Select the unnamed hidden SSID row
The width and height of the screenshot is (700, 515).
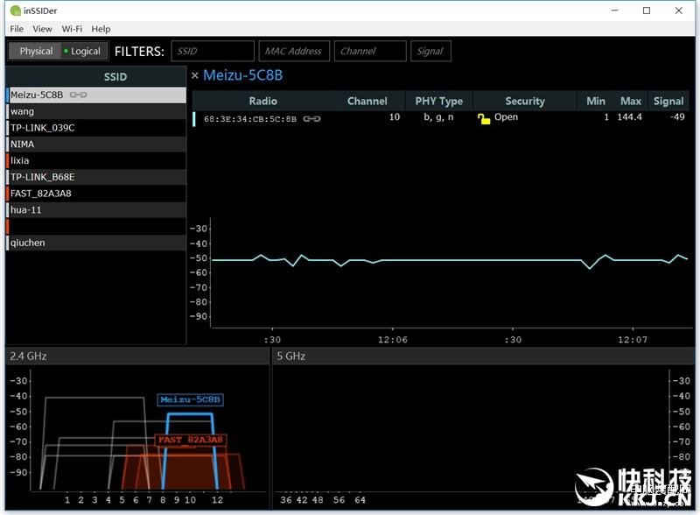click(96, 226)
